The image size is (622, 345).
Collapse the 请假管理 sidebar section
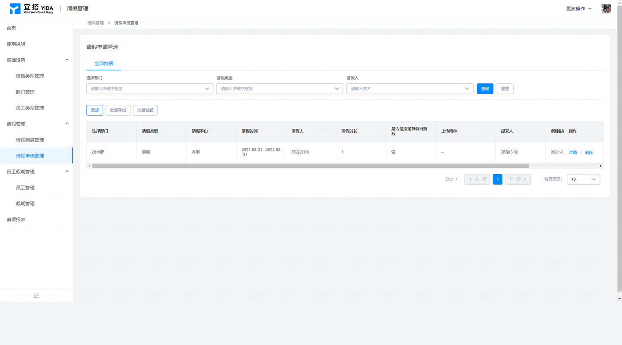click(x=36, y=124)
